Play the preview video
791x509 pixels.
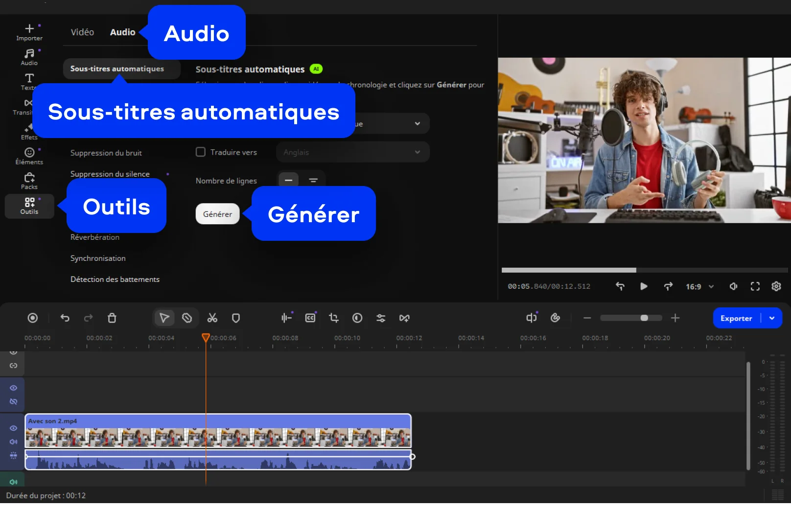(x=644, y=286)
